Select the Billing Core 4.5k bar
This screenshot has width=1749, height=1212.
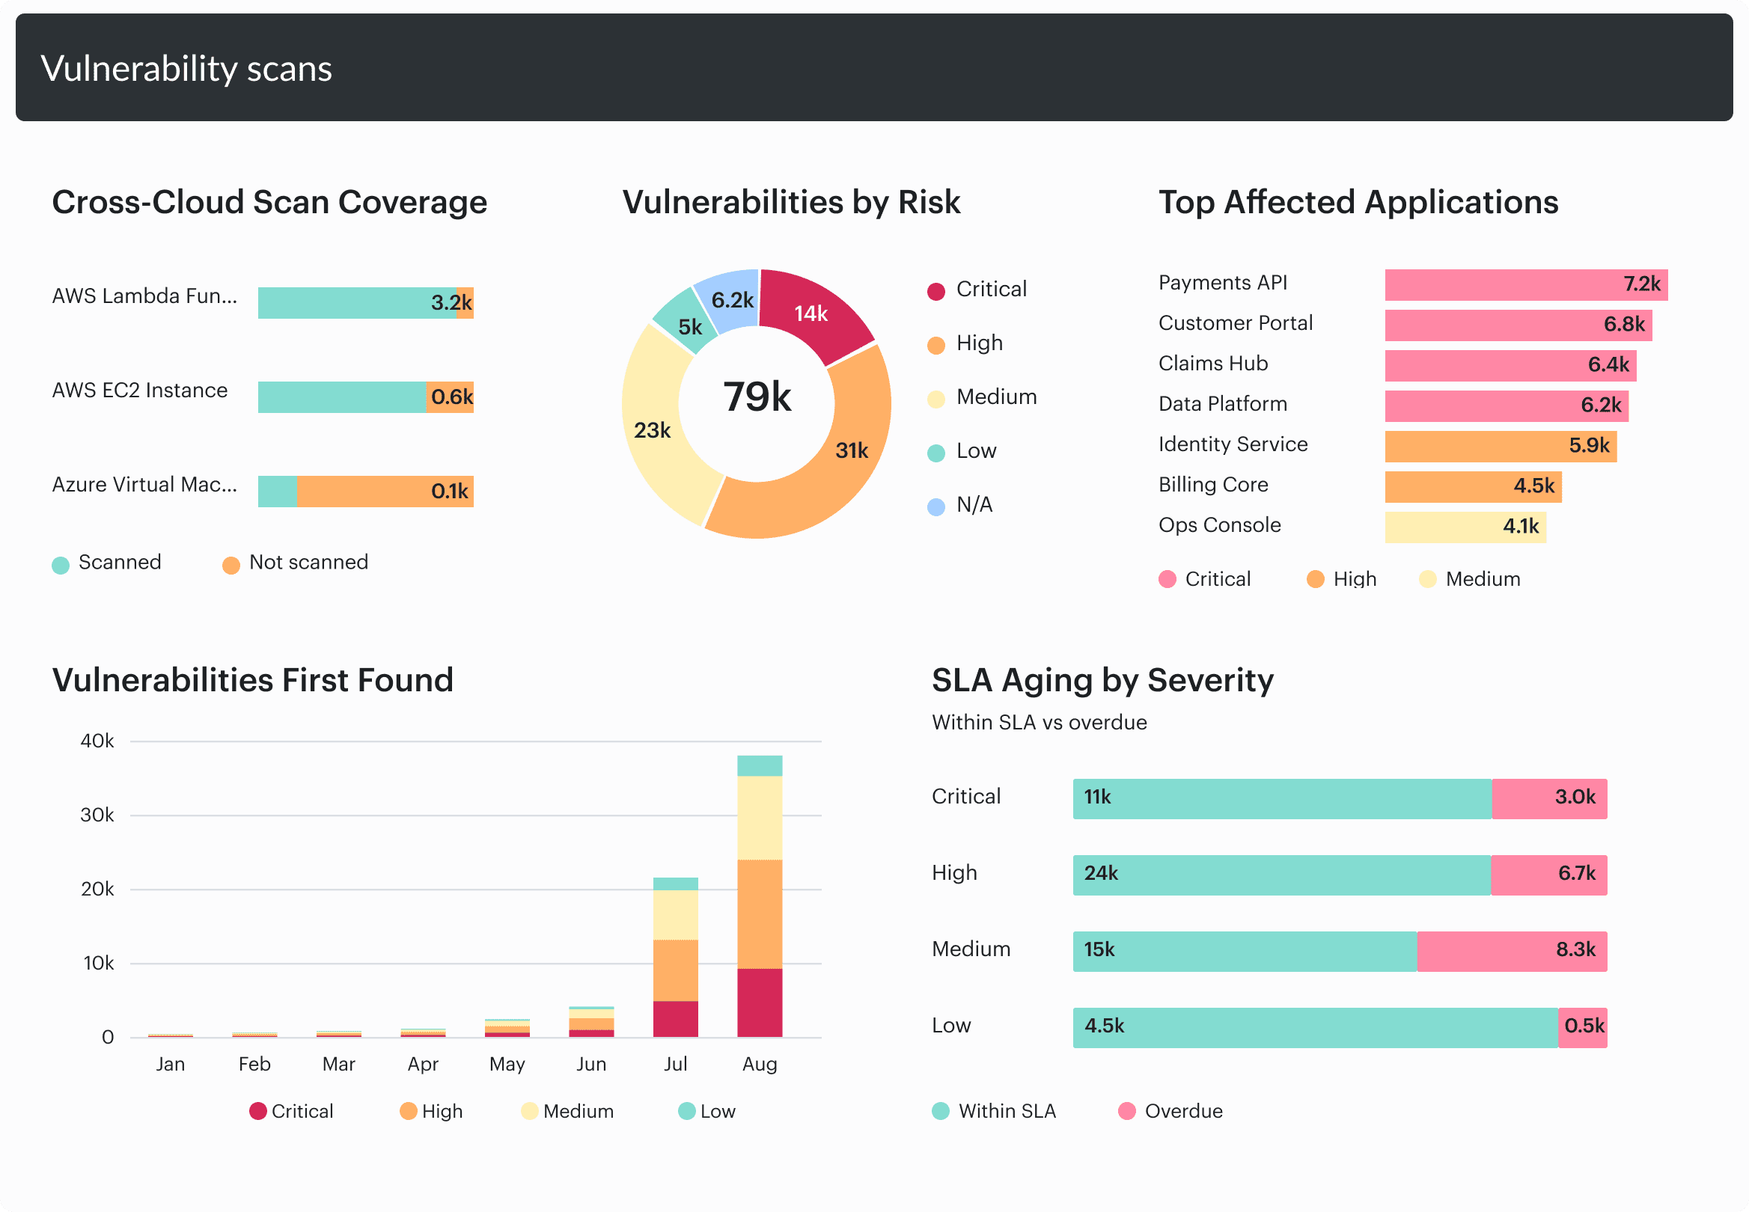(x=1474, y=487)
